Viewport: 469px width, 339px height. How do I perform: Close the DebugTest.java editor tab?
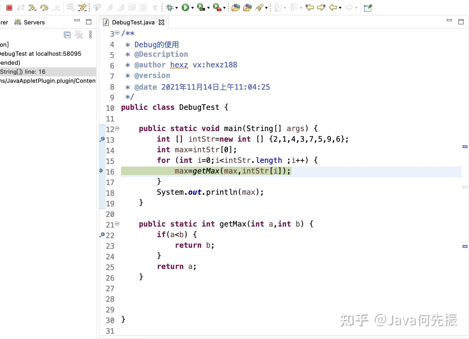tap(161, 22)
